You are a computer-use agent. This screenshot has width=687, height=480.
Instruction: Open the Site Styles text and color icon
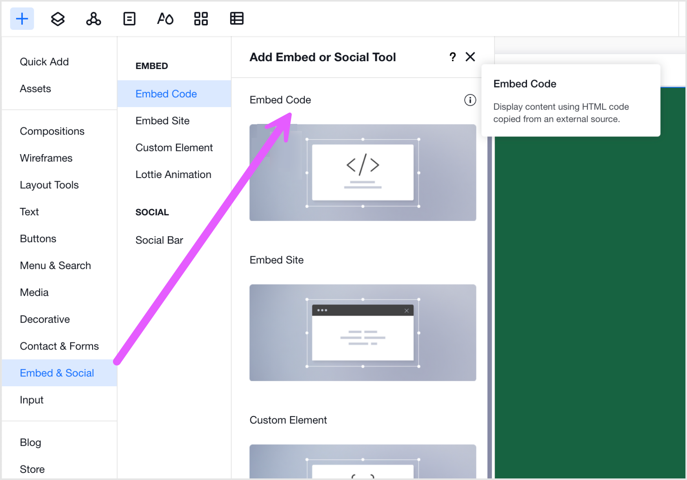(165, 18)
